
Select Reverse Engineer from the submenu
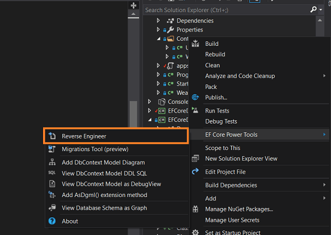[x=116, y=136]
